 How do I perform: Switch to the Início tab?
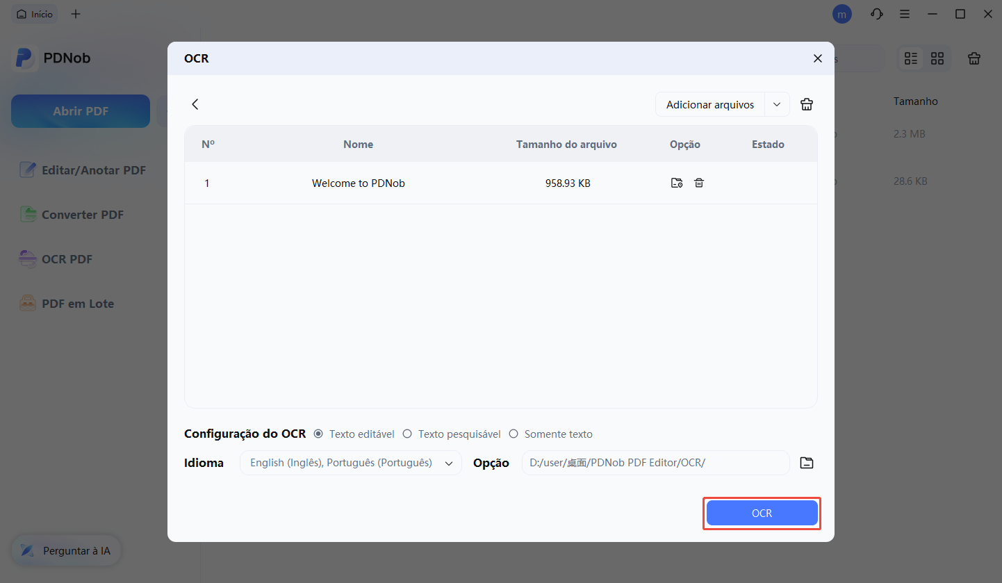[x=35, y=14]
